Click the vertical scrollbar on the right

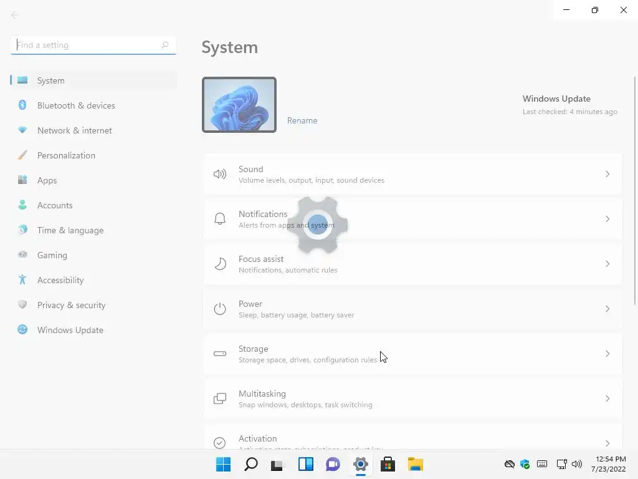[x=635, y=190]
